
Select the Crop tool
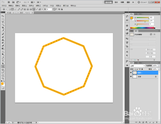3,28
